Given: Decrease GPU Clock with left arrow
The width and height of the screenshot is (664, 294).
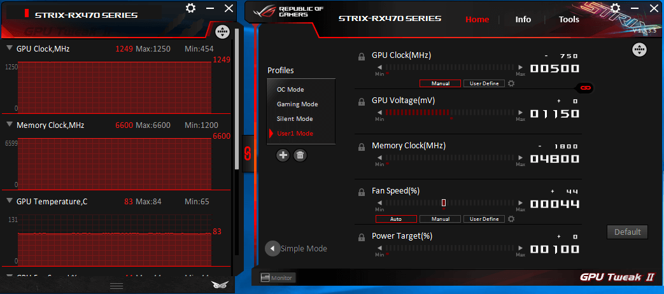Looking at the screenshot, I should tap(379, 67).
